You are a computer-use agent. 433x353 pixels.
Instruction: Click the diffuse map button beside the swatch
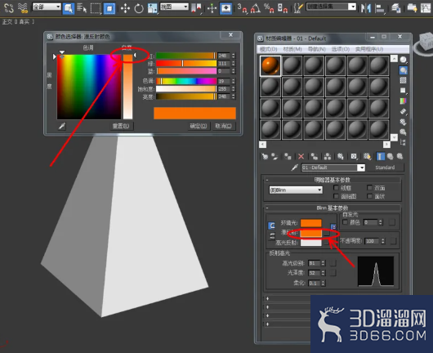tap(327, 234)
